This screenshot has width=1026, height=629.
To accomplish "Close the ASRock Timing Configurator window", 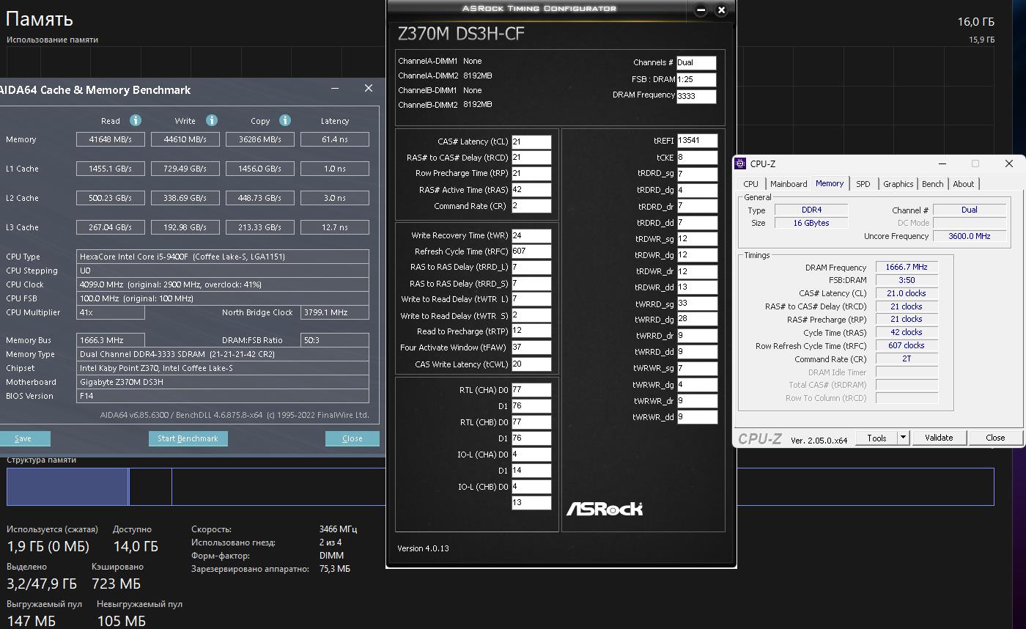I will point(721,10).
